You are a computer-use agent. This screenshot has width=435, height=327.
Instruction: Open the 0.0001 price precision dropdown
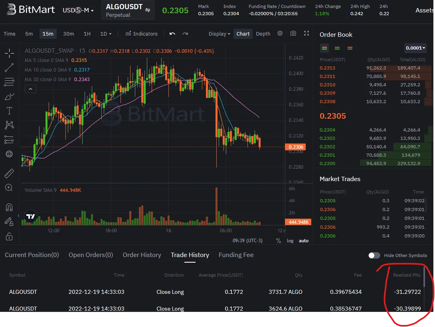click(x=415, y=48)
